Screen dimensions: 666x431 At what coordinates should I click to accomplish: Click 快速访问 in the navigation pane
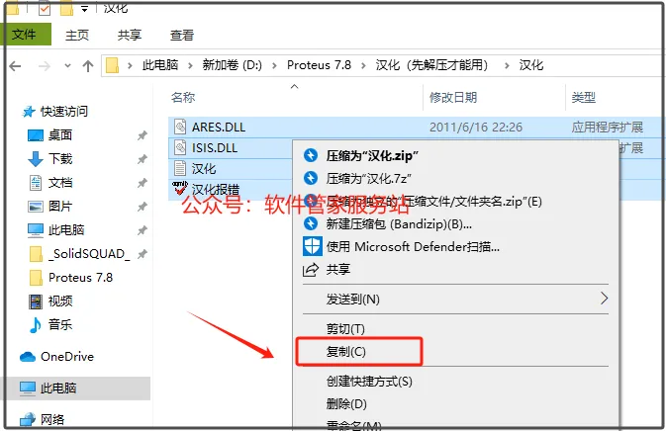coord(63,111)
